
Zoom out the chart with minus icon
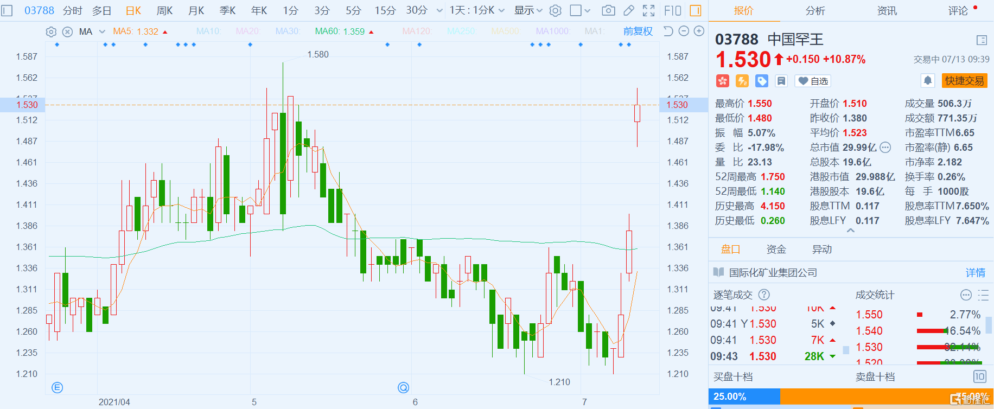684,31
